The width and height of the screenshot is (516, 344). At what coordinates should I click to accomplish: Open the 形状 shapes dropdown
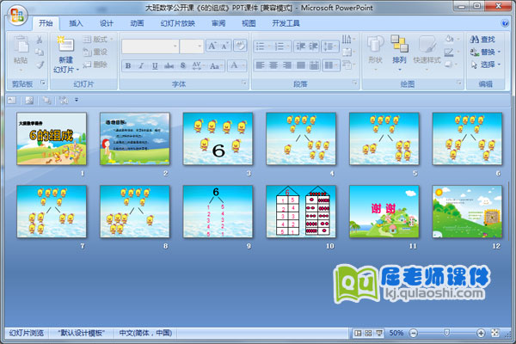click(x=375, y=65)
